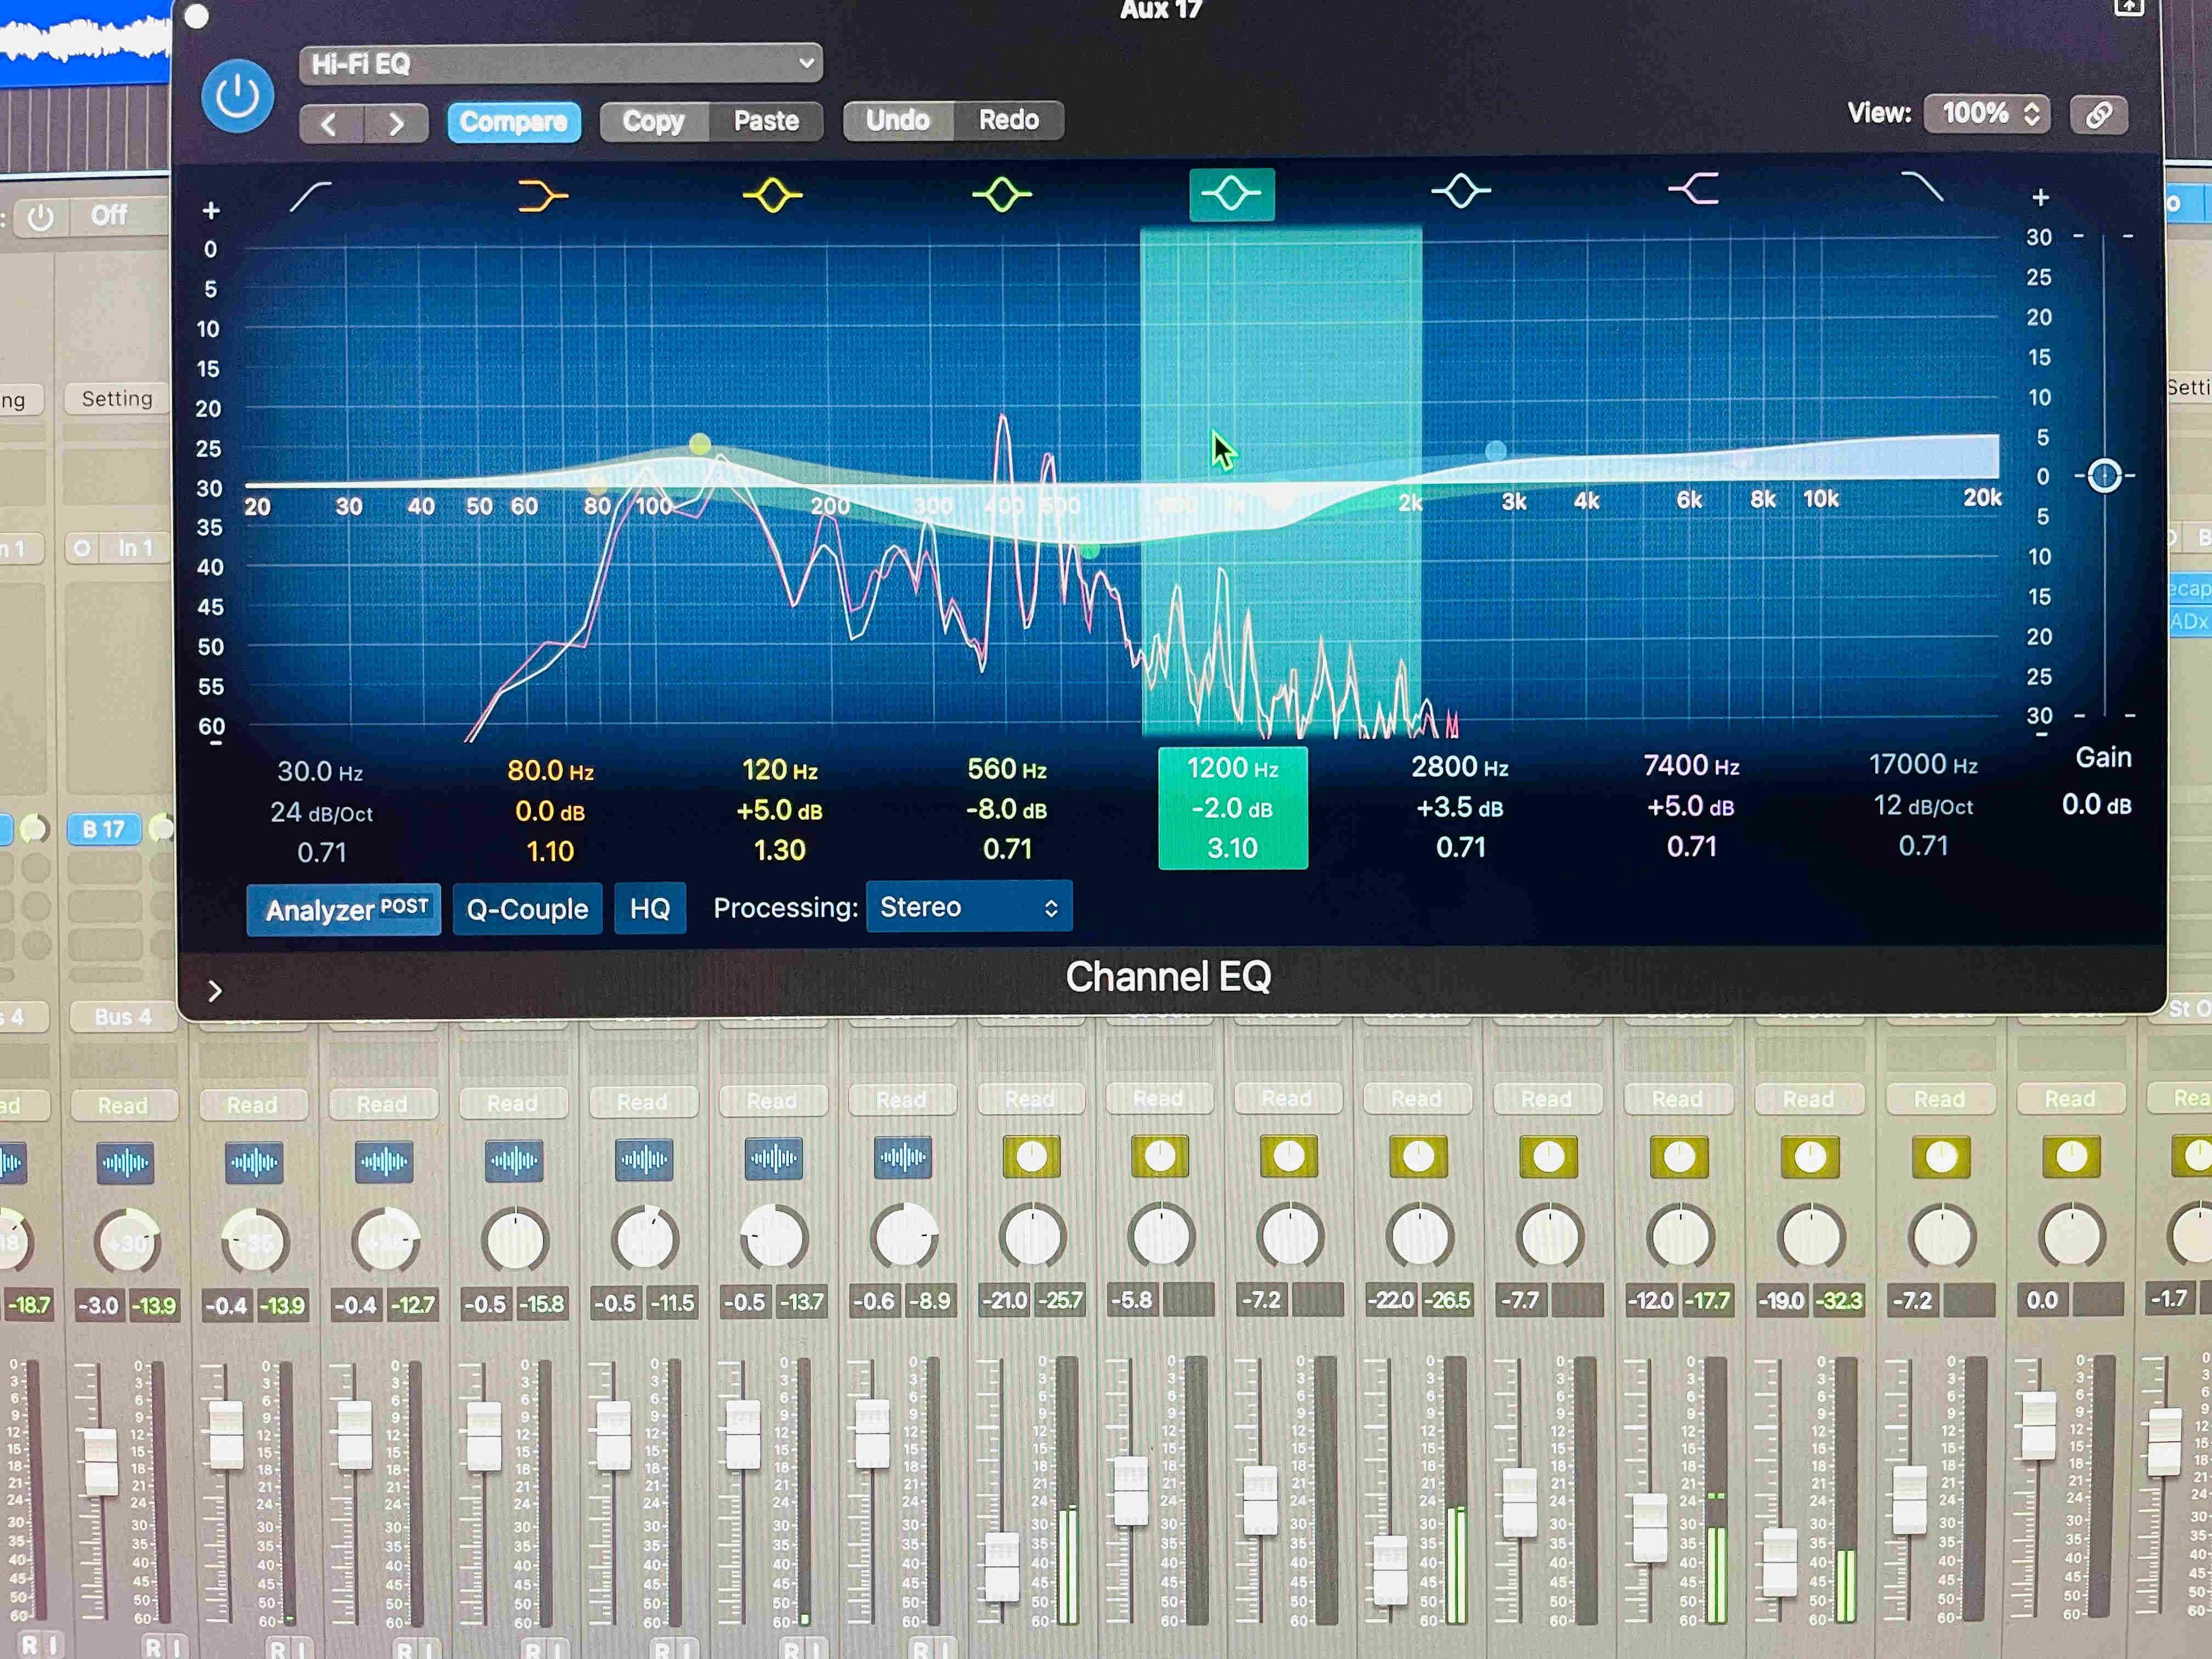
Task: Click the -15.8 peak level display
Action: point(543,1304)
